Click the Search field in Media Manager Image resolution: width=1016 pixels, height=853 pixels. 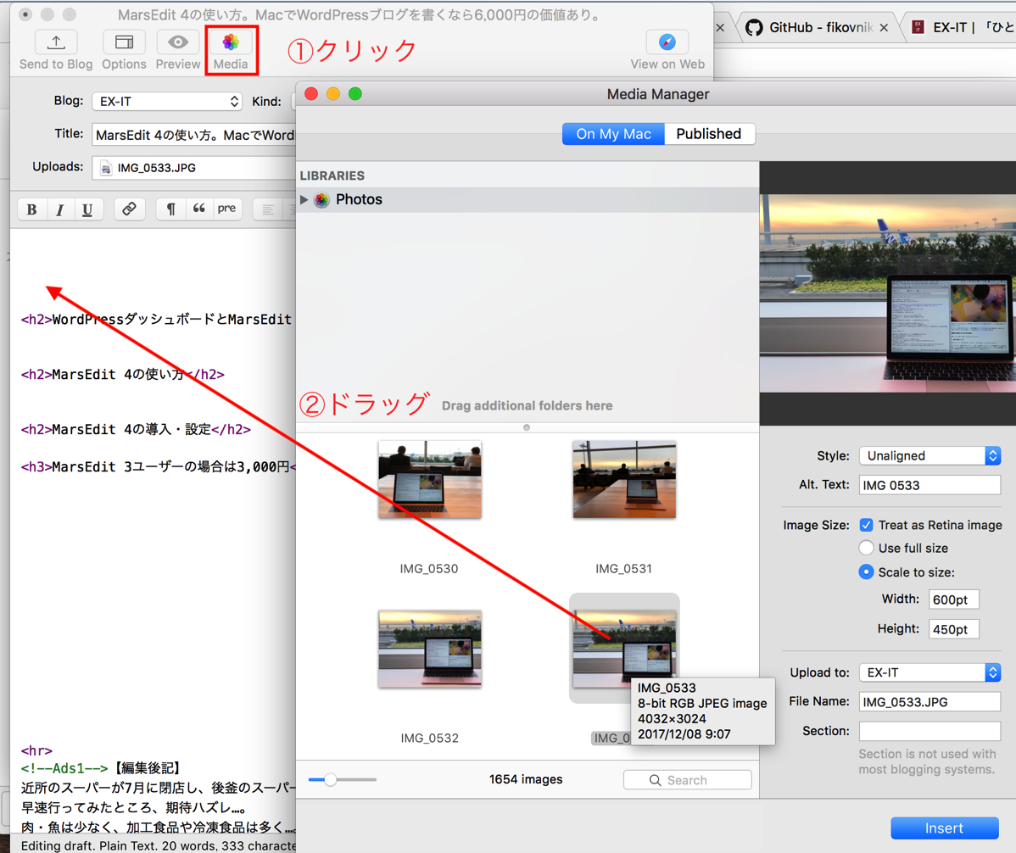pos(688,780)
